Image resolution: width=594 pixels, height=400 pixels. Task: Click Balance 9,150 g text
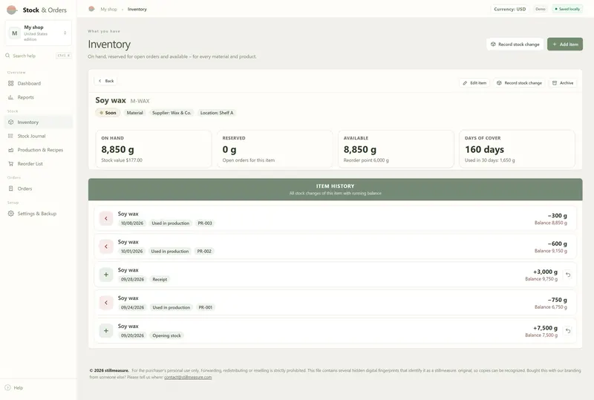[x=551, y=251]
